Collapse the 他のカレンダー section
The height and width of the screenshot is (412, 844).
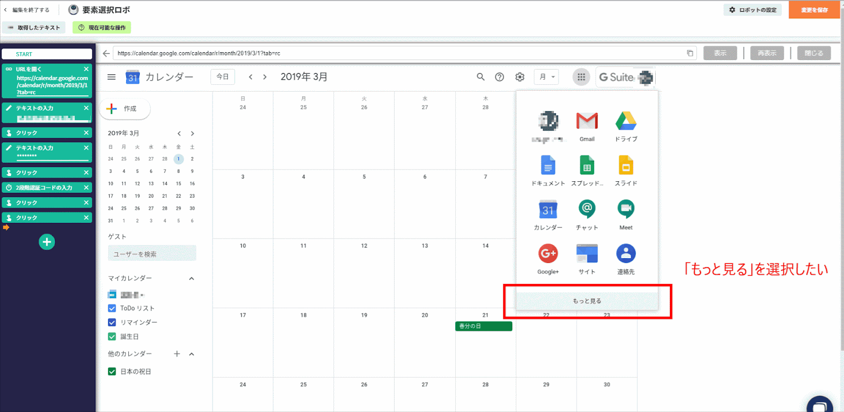(x=191, y=354)
